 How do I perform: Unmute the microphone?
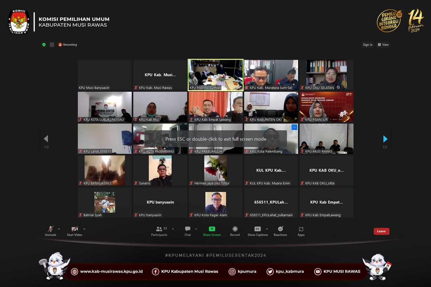[x=51, y=229]
